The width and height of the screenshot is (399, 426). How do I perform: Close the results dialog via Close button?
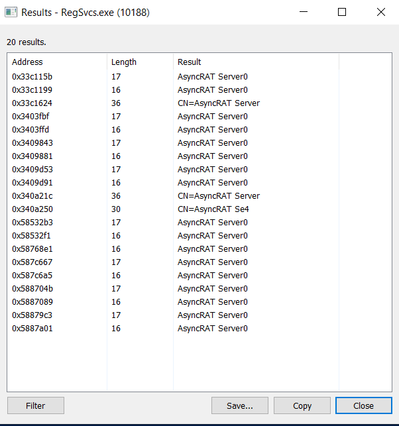pyautogui.click(x=363, y=405)
